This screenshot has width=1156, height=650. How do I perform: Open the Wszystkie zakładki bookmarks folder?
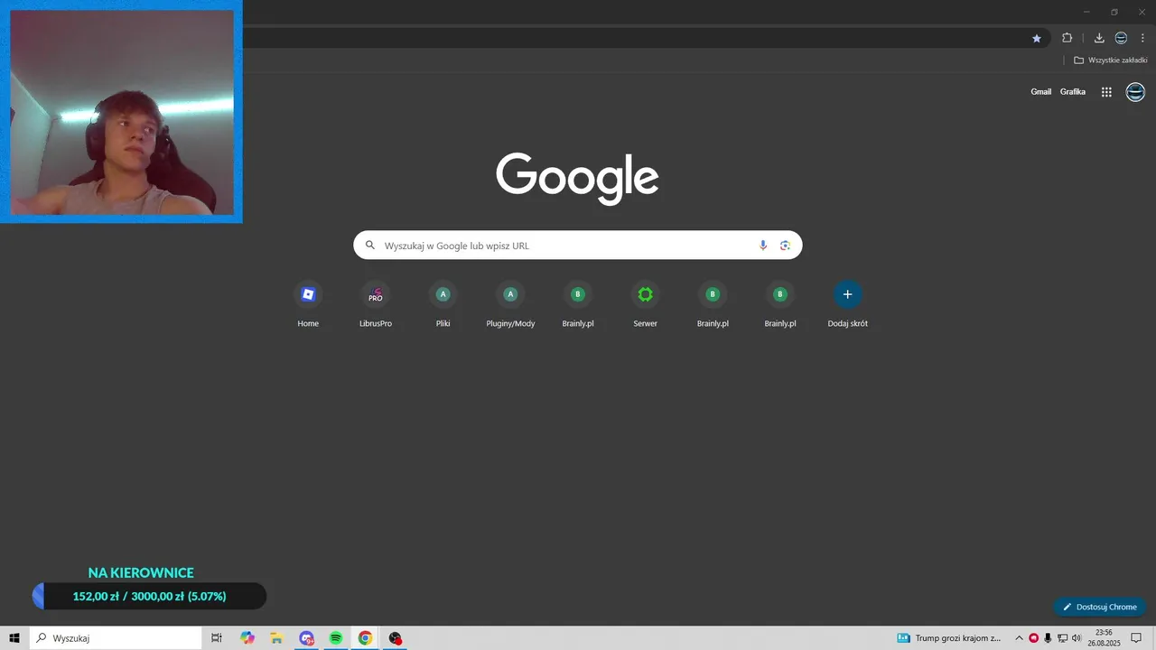pos(1110,60)
